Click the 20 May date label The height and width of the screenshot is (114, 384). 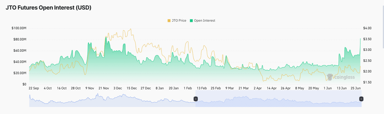(314, 88)
